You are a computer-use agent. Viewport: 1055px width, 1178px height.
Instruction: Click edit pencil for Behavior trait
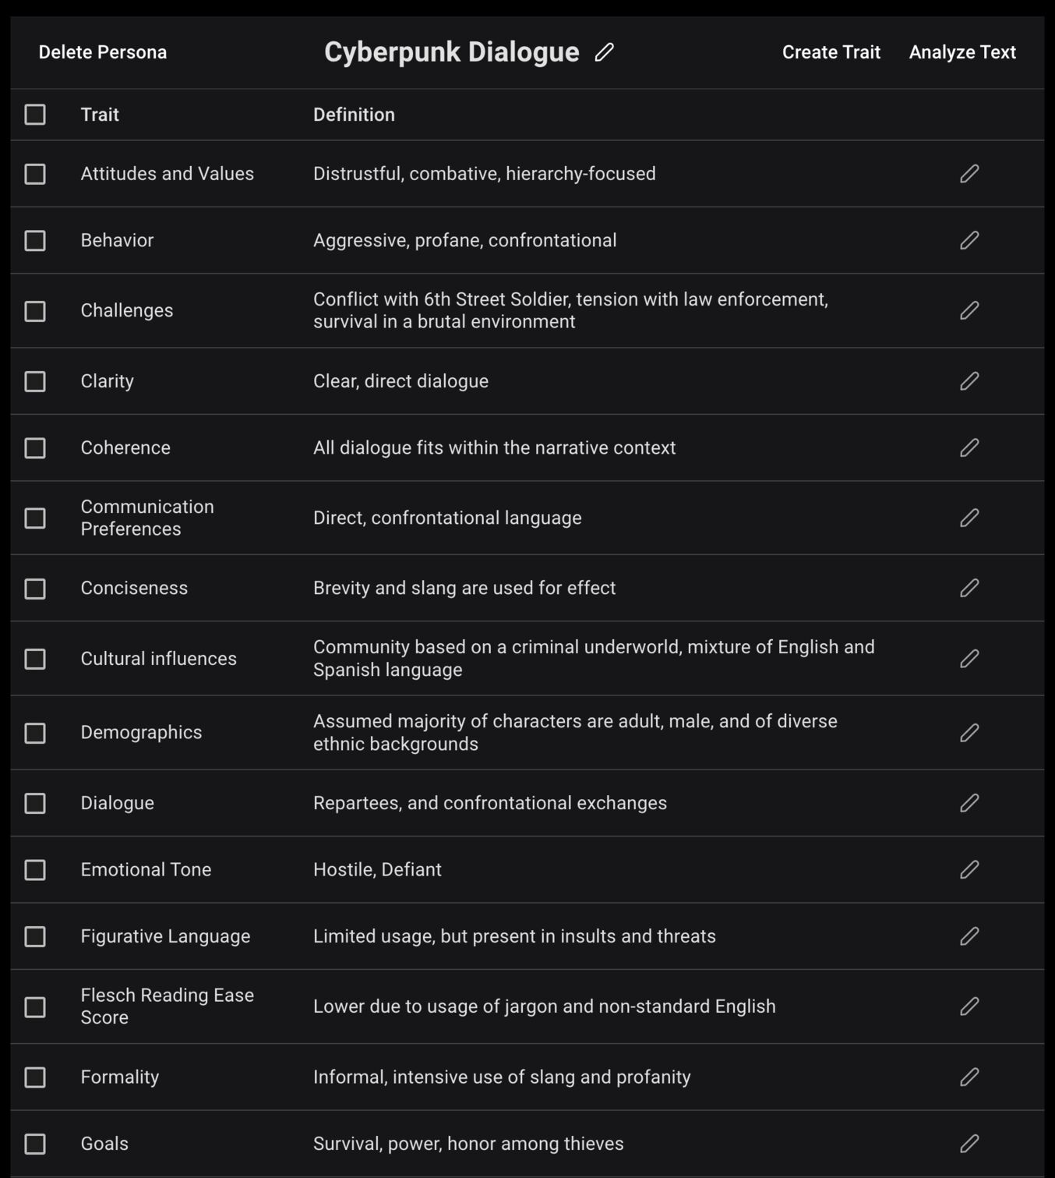(969, 240)
